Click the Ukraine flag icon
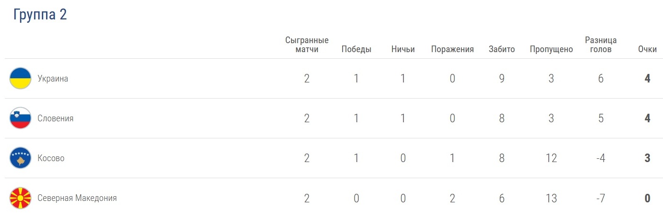The image size is (663, 218). click(20, 79)
